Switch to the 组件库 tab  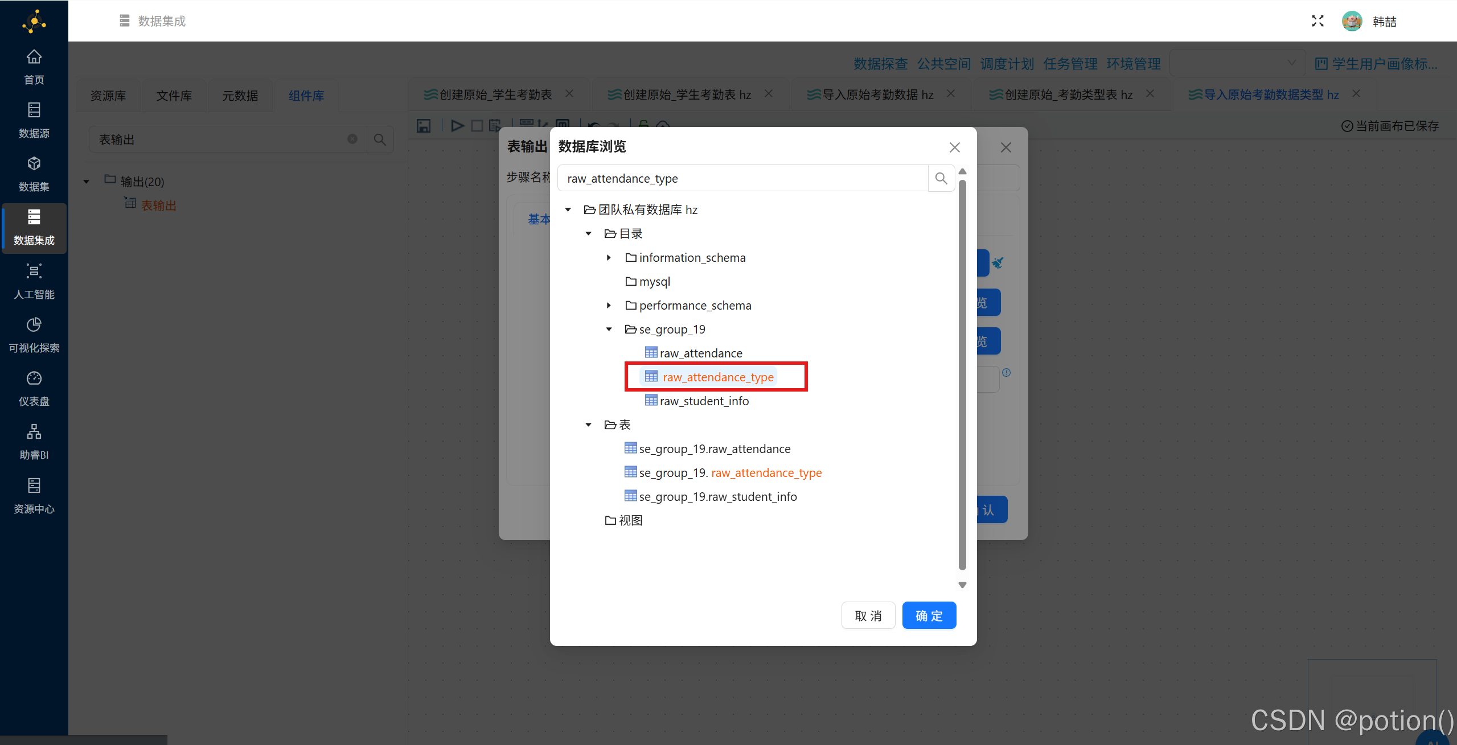click(306, 95)
